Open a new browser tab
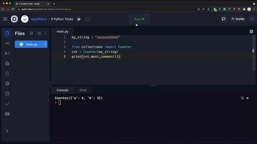 [54, 4]
